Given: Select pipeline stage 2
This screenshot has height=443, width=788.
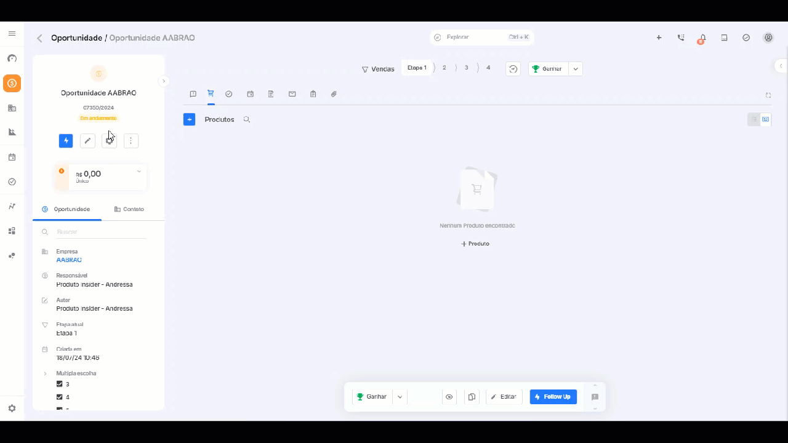Looking at the screenshot, I should 444,68.
